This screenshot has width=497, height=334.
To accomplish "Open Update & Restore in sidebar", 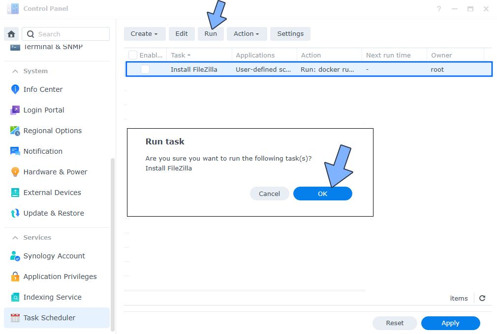I will (x=54, y=213).
